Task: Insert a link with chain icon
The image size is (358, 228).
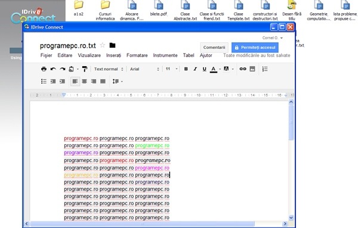Action: click(x=243, y=69)
